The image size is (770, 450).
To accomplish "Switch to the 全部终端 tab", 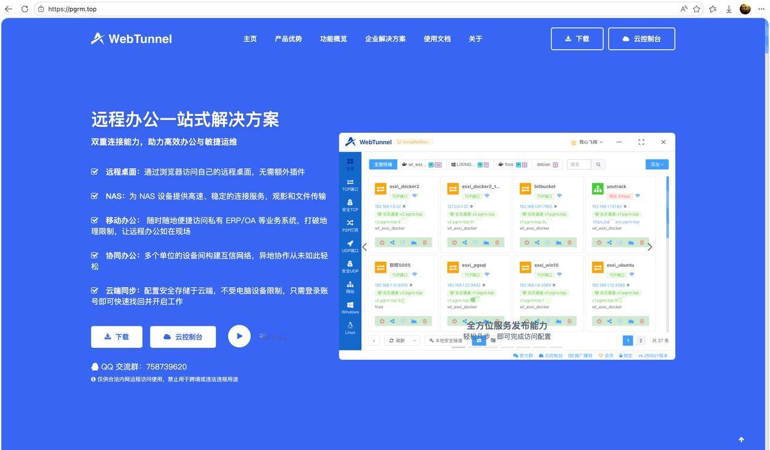I will pos(383,164).
